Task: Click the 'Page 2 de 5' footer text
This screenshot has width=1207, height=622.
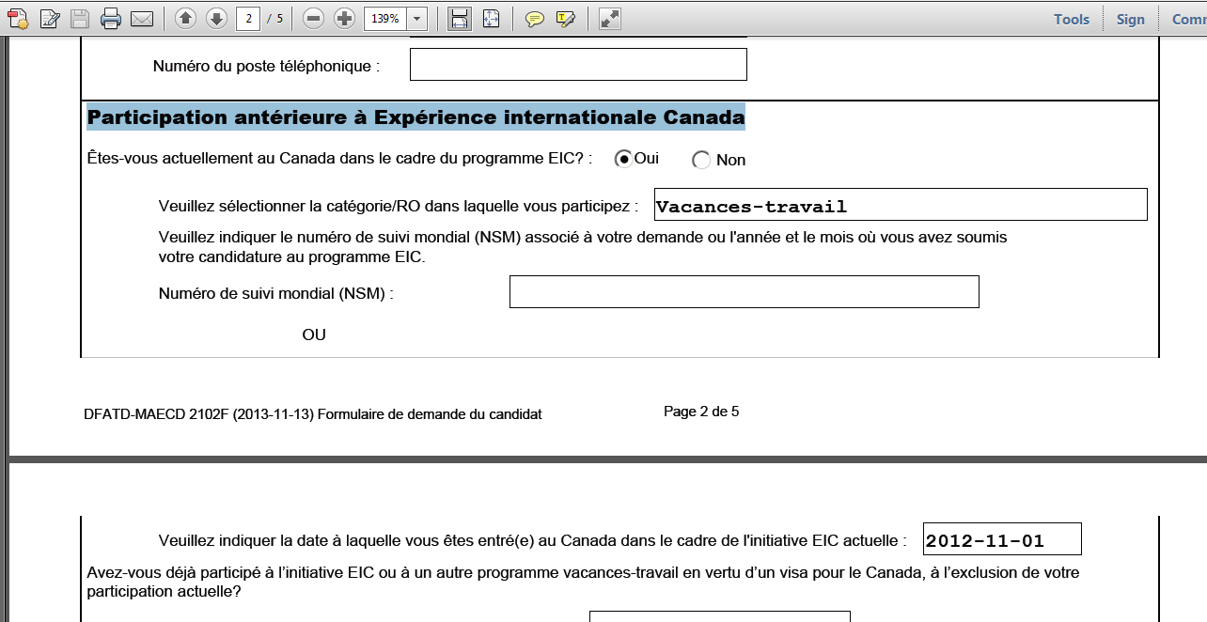Action: (x=701, y=412)
